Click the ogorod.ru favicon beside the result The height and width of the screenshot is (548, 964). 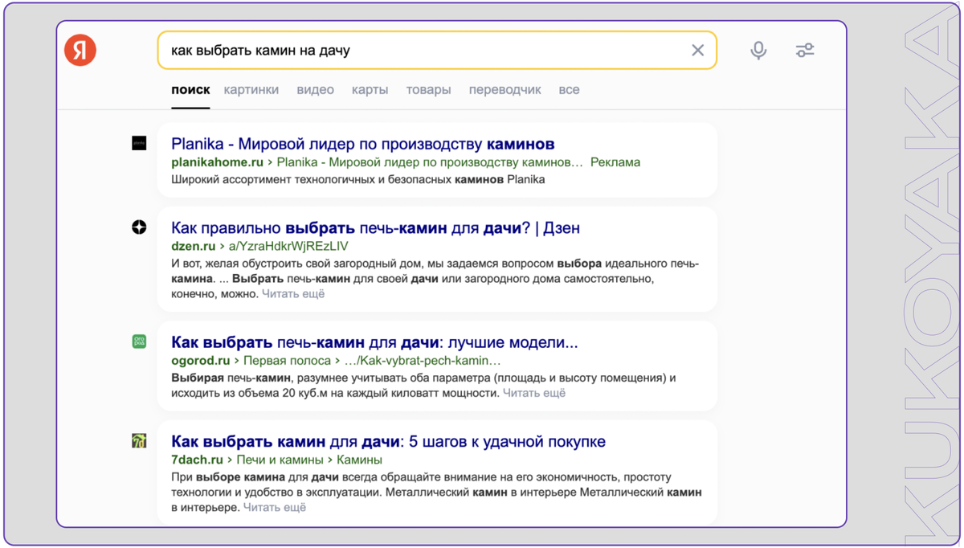click(139, 342)
